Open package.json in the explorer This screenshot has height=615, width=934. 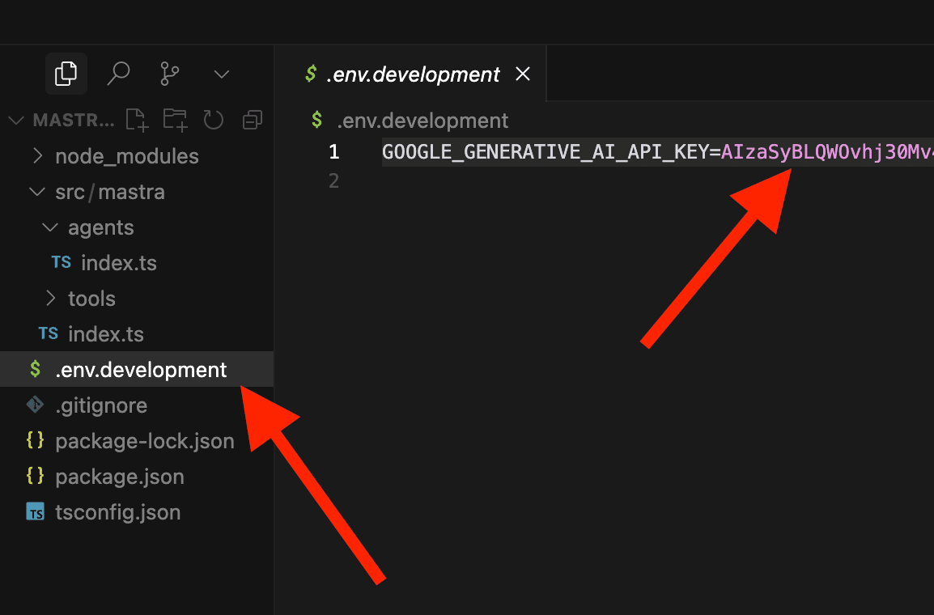coord(119,477)
